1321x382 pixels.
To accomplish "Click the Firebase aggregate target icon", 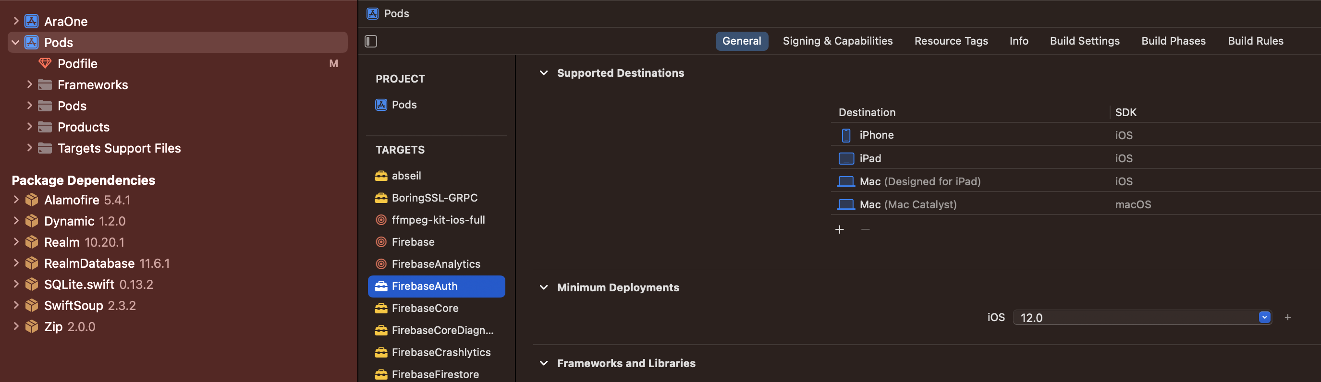I will [x=381, y=242].
